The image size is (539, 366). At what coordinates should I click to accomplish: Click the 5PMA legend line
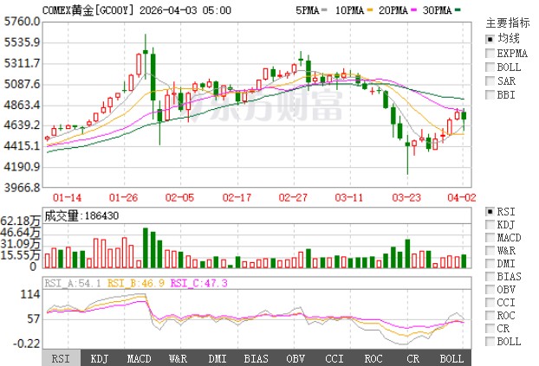[308, 10]
